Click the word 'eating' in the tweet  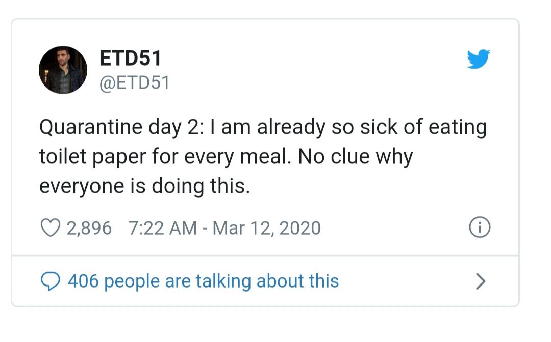(x=458, y=127)
